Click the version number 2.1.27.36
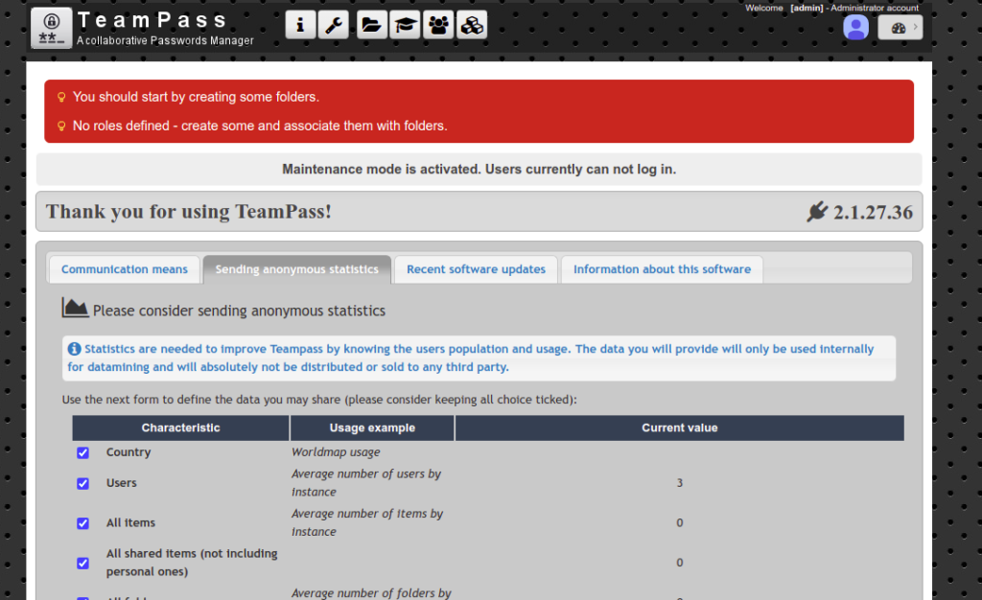The image size is (982, 600). pos(873,212)
